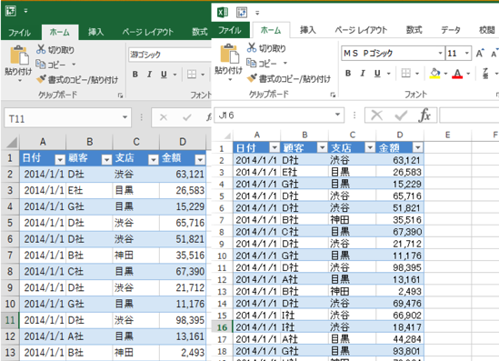Click Font Color red A in right window
This screenshot has height=361, width=499.
point(457,74)
